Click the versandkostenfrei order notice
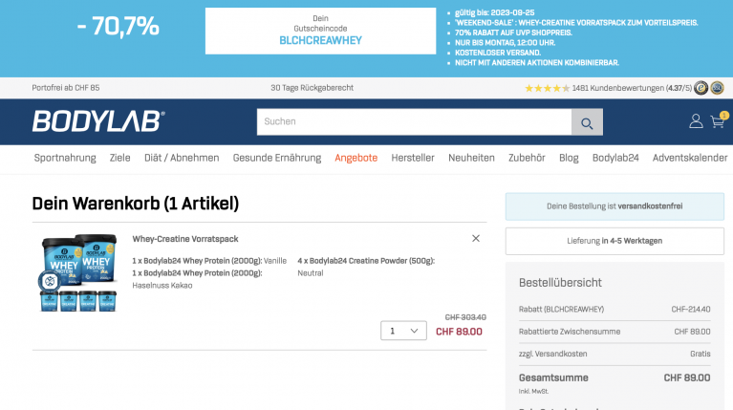 pos(614,206)
